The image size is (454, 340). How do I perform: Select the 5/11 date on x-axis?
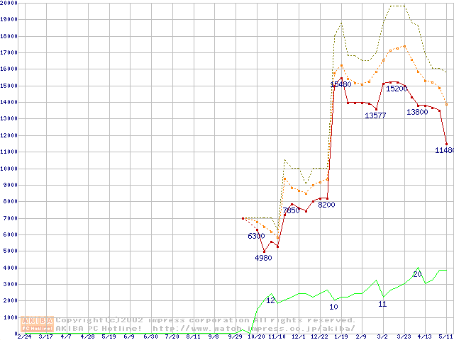point(445,337)
